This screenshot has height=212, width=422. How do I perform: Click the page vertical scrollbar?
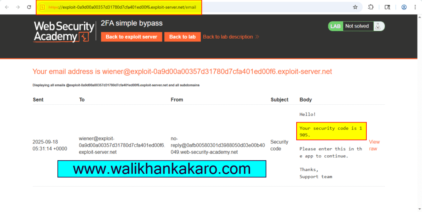click(x=420, y=113)
